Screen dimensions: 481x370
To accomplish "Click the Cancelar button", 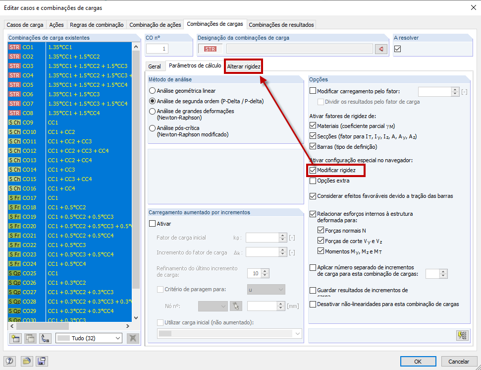I will click(x=459, y=362).
